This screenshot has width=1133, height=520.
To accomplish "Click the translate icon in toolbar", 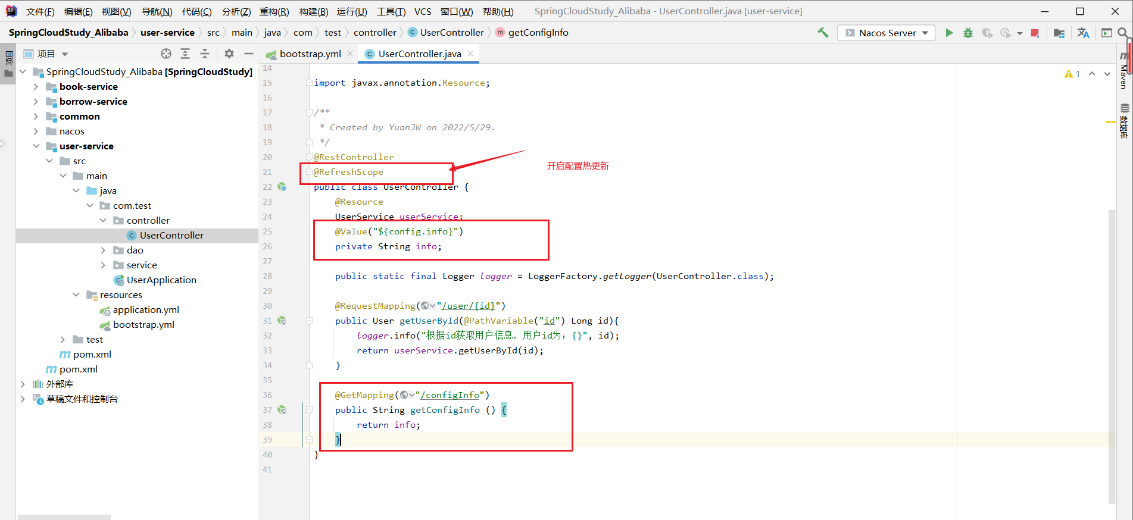I will (1083, 33).
